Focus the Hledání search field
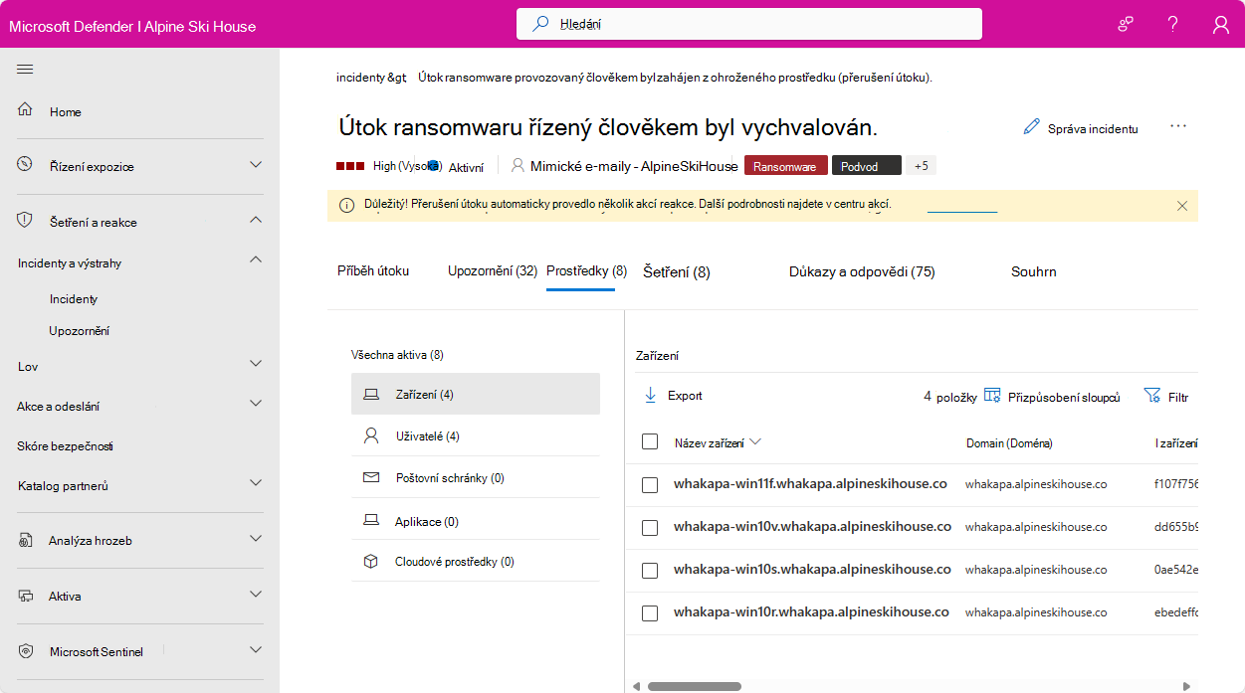 click(749, 24)
